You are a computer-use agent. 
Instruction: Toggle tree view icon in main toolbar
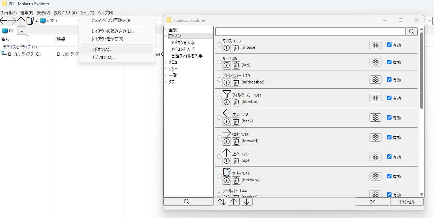tap(30, 21)
